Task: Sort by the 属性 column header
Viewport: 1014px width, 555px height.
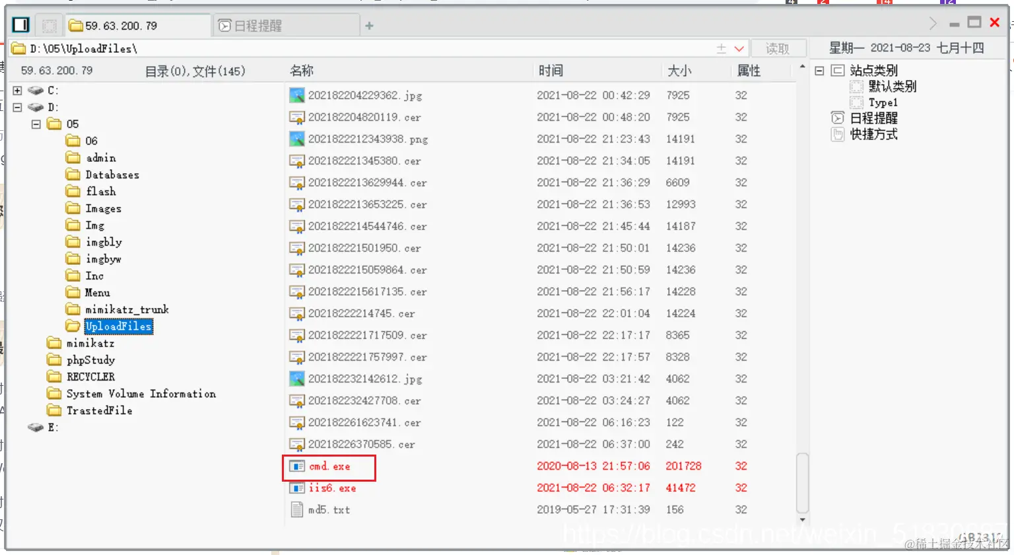Action: (x=749, y=71)
